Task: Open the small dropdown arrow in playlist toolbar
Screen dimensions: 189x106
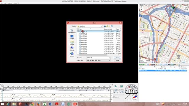Action: point(146,65)
